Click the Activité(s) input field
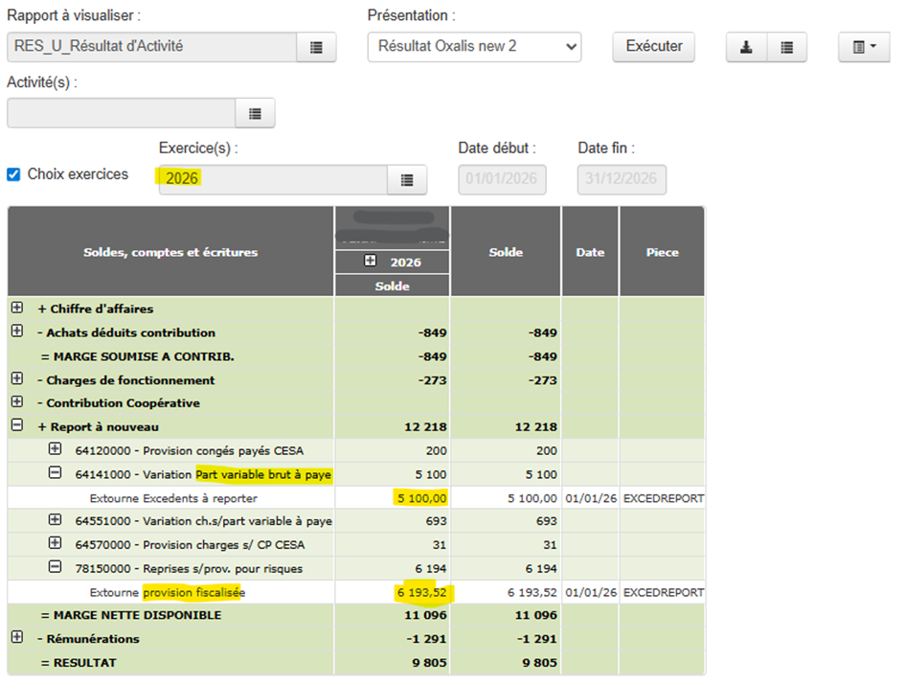 click(x=121, y=113)
